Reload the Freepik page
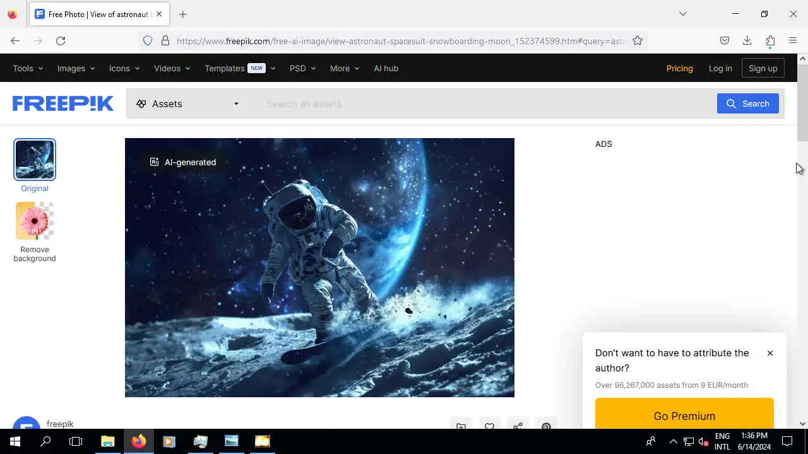Screen dimensions: 808x454 point(61,40)
